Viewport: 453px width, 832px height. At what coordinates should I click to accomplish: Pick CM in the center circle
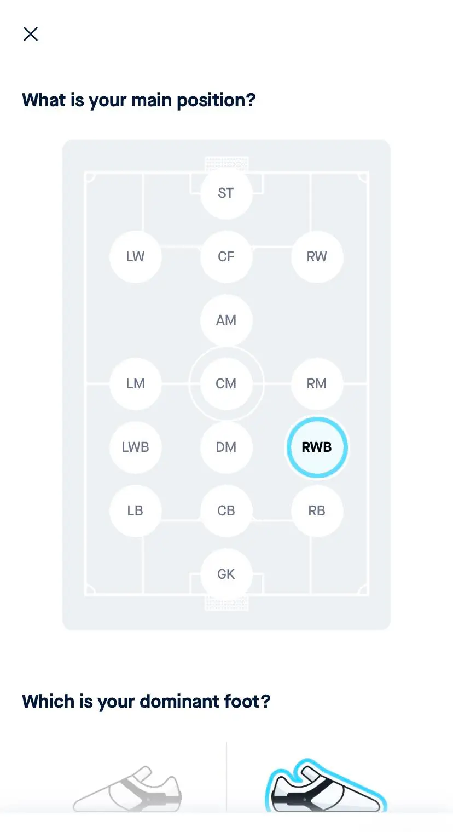point(226,383)
